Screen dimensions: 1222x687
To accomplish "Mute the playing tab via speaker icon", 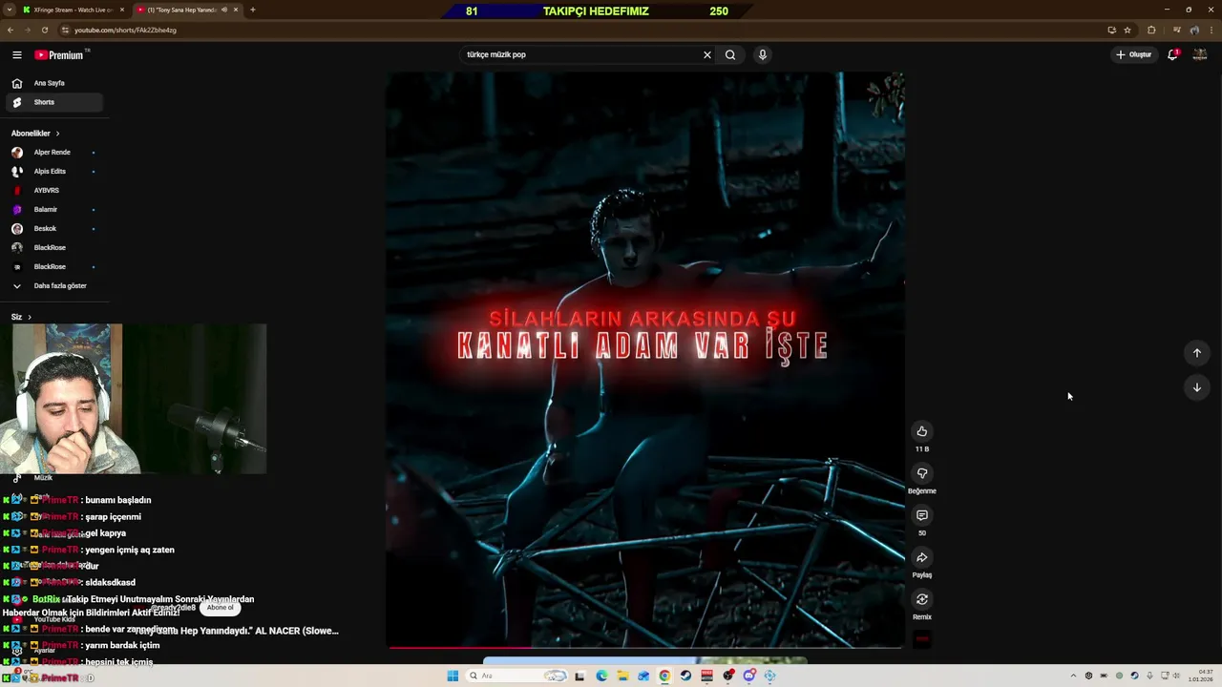I will (224, 10).
